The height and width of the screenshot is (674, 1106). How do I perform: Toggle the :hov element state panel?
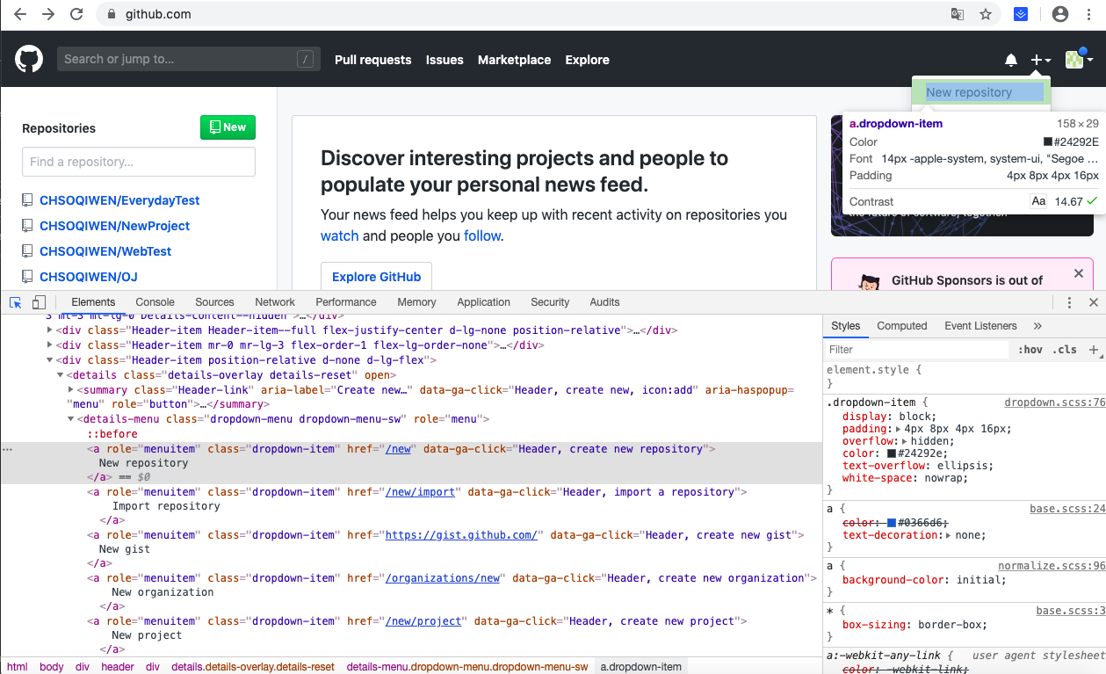tap(1030, 350)
